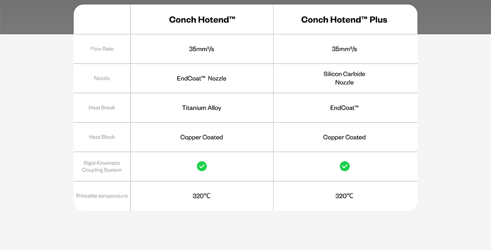Click Copper Coated under Conch Hotend™ Plus

(344, 137)
